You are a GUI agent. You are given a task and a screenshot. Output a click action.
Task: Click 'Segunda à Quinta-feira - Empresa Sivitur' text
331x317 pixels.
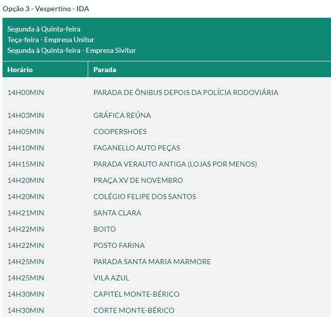(x=71, y=50)
